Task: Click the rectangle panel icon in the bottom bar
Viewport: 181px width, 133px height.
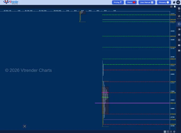Action: coord(168,132)
